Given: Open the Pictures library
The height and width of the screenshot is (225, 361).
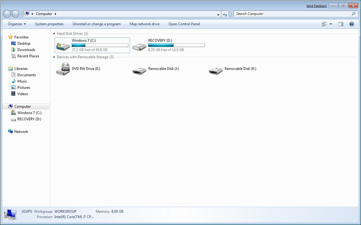Looking at the screenshot, I should [x=24, y=88].
